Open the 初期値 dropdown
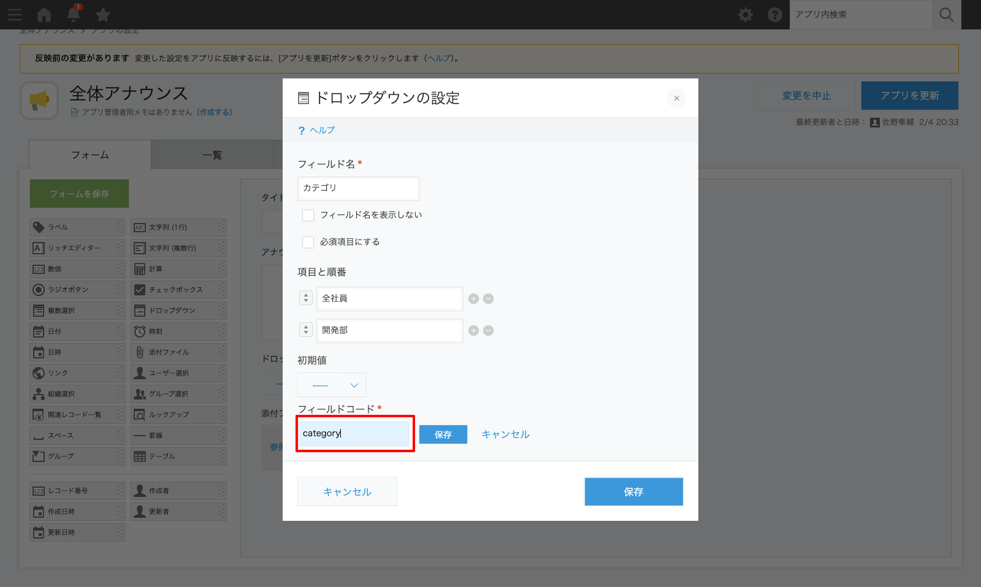981x587 pixels. [x=332, y=385]
